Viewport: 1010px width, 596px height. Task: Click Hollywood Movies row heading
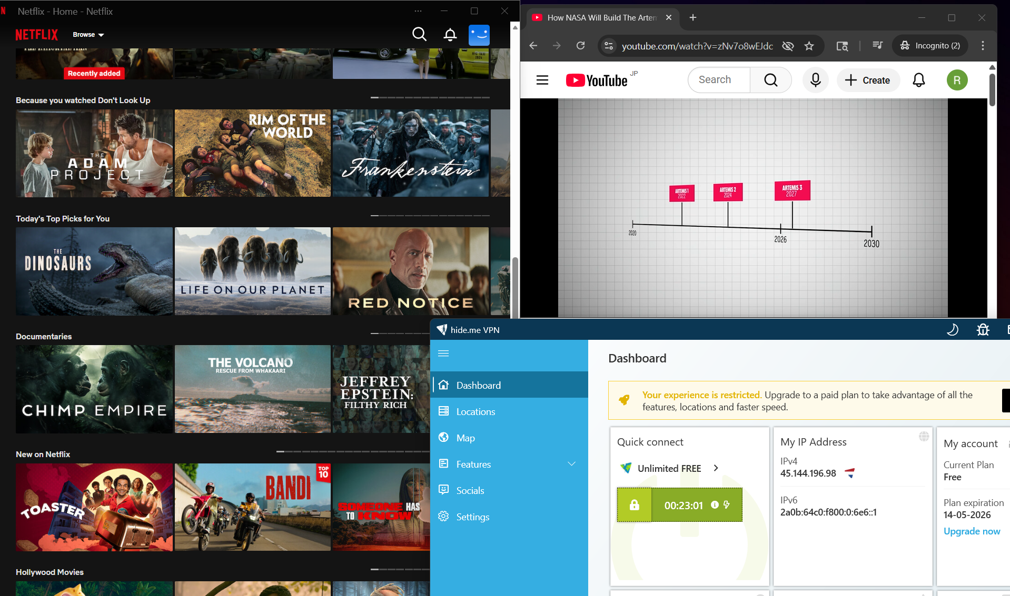(49, 572)
